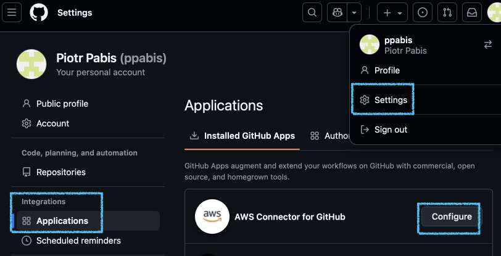Open the Issues icon in header

423,12
